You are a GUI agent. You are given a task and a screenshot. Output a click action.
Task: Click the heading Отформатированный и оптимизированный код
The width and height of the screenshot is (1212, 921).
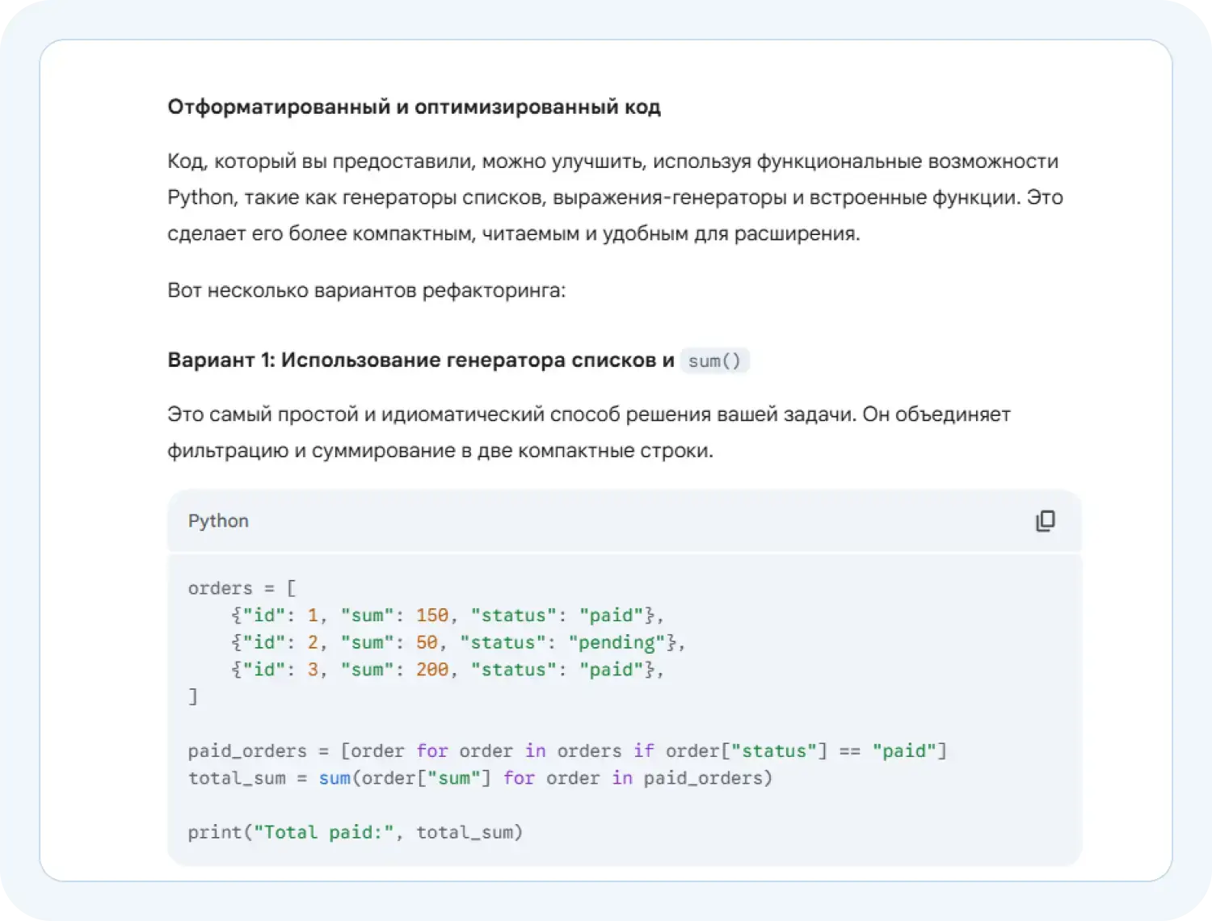coord(414,106)
